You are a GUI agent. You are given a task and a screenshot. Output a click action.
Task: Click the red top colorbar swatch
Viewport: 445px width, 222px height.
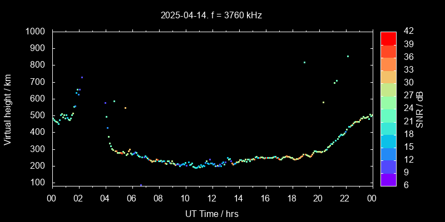[x=388, y=38]
